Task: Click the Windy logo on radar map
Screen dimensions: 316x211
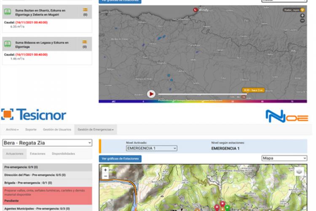Action: click(x=201, y=10)
